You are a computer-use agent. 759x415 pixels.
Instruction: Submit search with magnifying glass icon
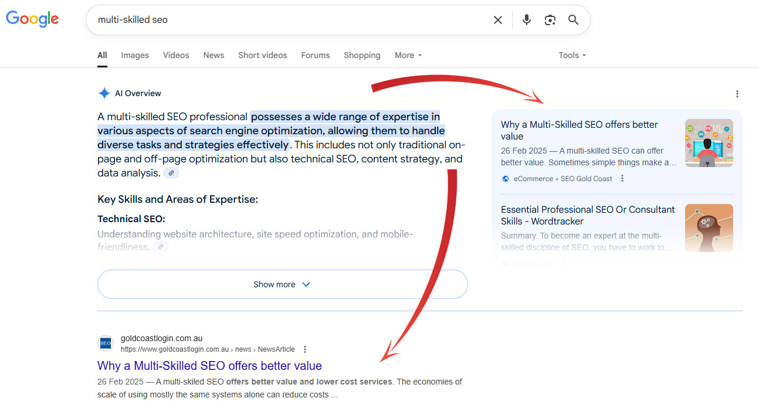coord(574,20)
